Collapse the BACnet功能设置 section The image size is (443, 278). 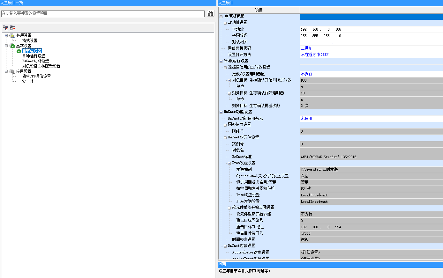(221, 112)
